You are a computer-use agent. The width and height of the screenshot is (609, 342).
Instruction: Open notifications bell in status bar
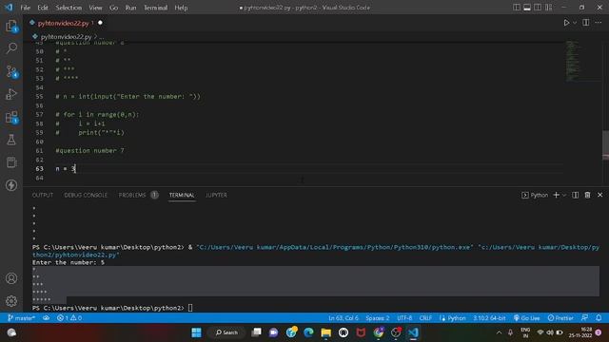point(599,318)
